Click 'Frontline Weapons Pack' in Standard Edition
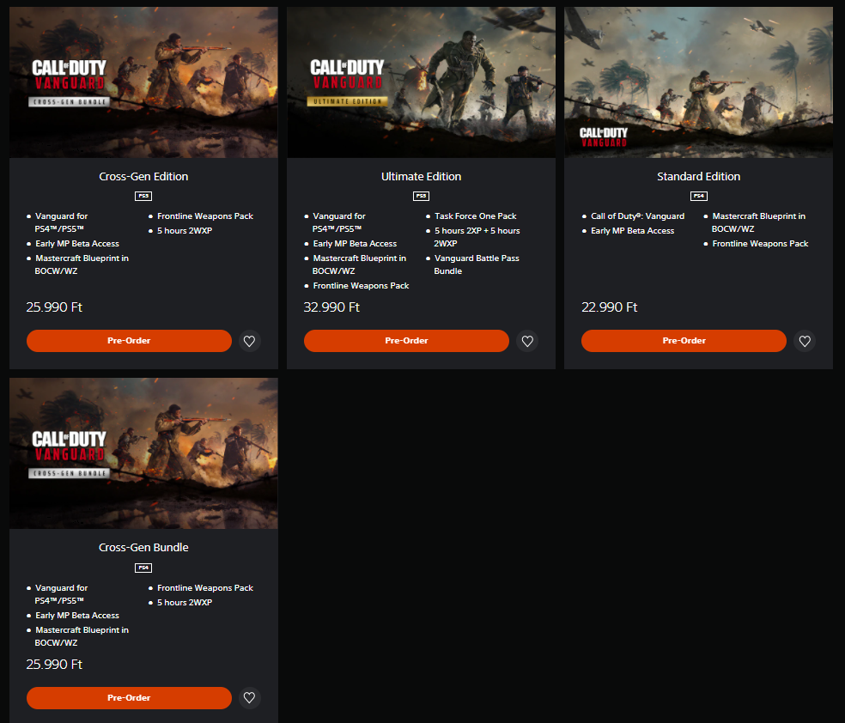845x723 pixels. click(x=760, y=244)
